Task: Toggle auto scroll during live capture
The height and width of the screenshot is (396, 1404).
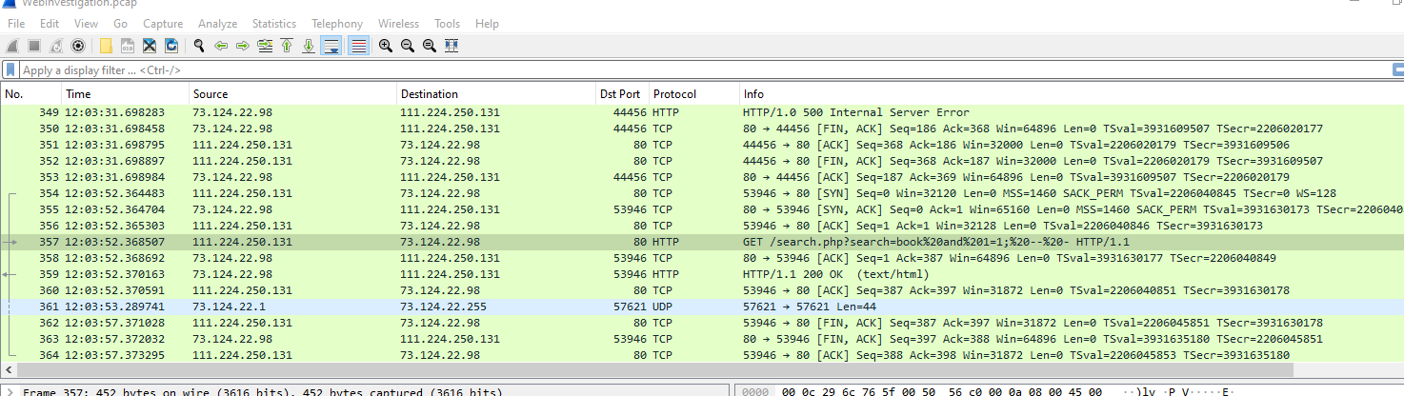Action: [331, 46]
